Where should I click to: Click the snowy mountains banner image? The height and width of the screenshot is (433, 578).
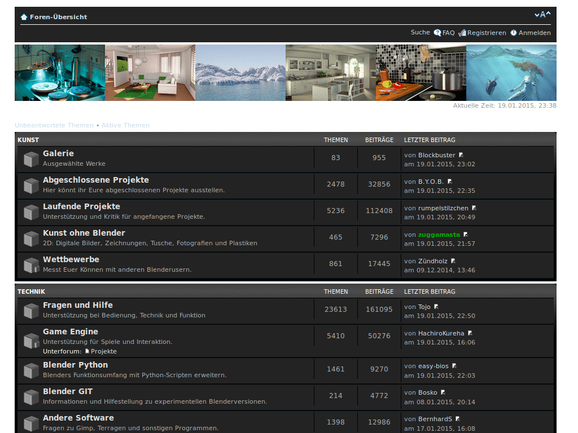point(240,73)
